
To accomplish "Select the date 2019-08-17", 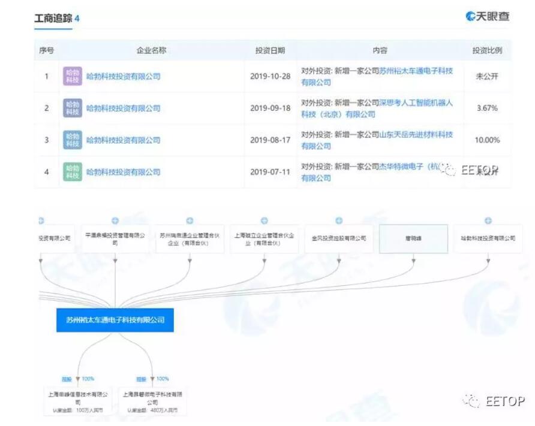I will pyautogui.click(x=270, y=140).
